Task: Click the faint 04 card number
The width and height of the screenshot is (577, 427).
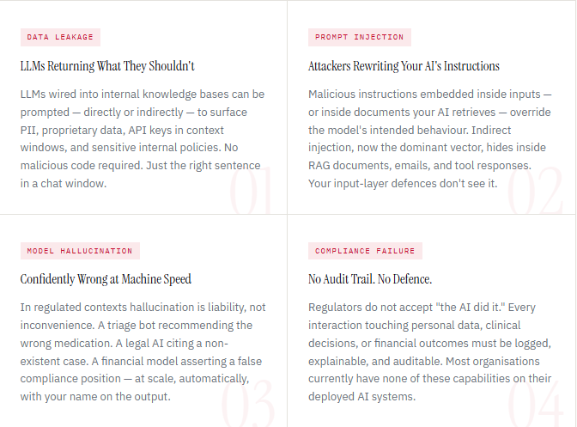Action: coord(536,404)
